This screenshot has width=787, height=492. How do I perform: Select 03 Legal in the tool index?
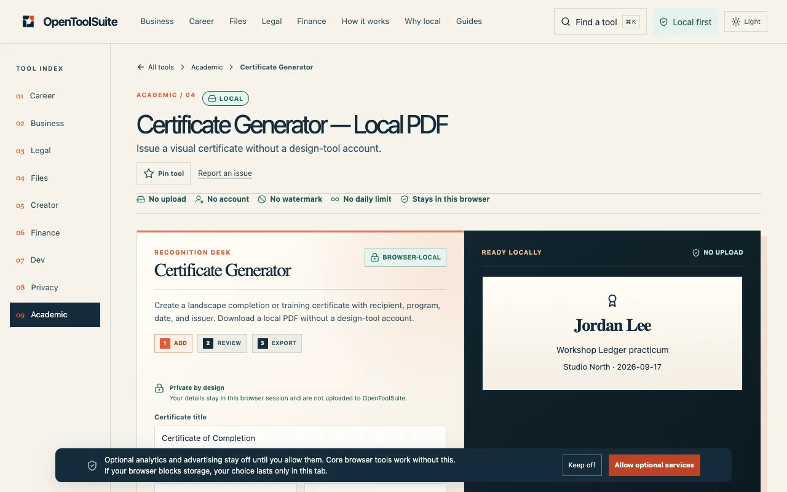(55, 151)
